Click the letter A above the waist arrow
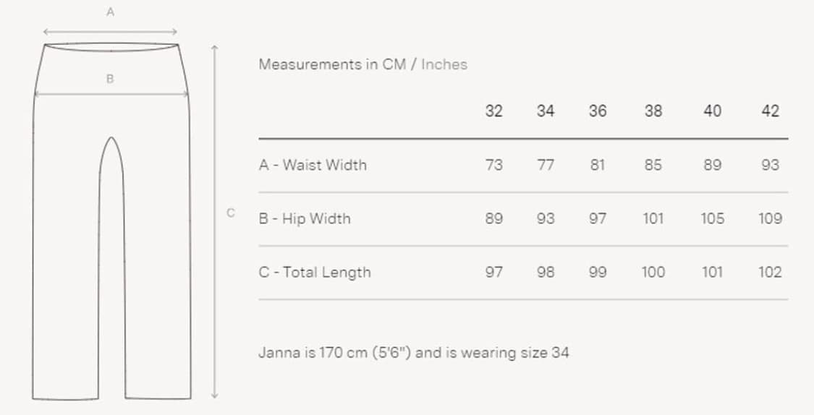The image size is (814, 415). pyautogui.click(x=110, y=12)
